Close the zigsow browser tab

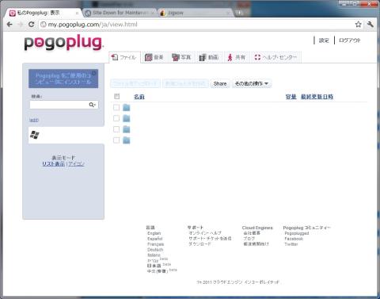click(228, 13)
